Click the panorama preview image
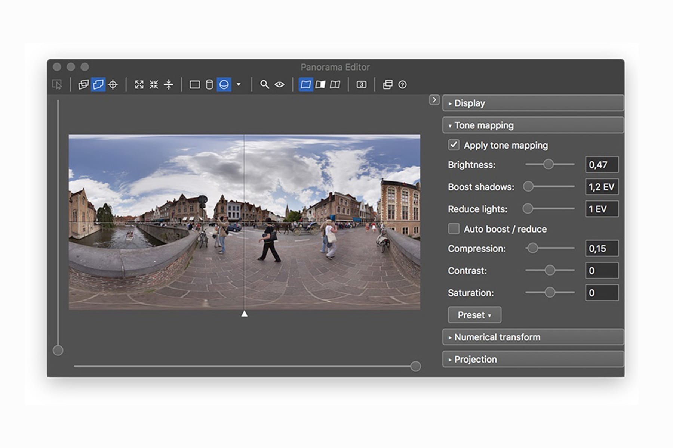This screenshot has height=448, width=673. click(x=244, y=222)
